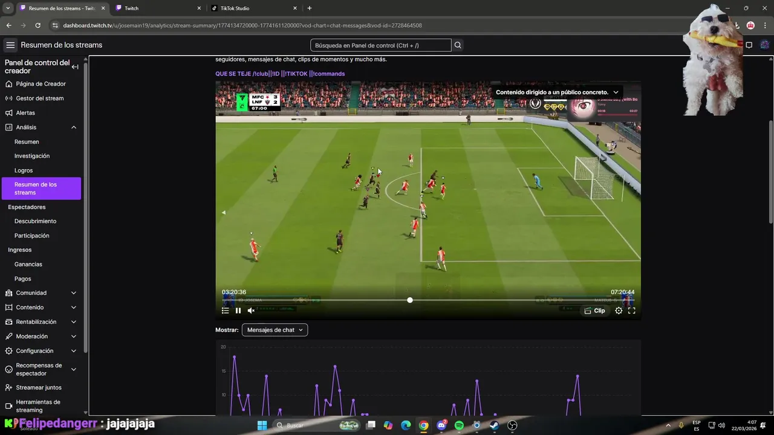774x435 pixels.
Task: Collapse the Análisis section chevron
Action: [x=74, y=127]
